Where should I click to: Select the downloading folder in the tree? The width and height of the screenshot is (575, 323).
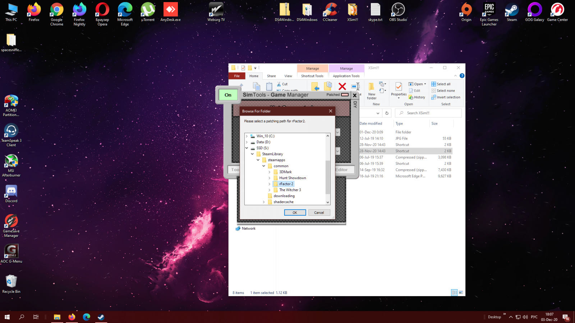pyautogui.click(x=284, y=196)
